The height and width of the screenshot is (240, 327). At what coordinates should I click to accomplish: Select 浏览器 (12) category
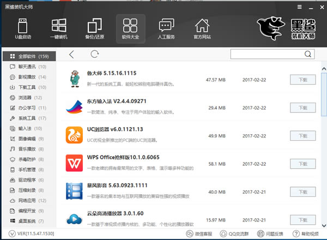[29, 98]
